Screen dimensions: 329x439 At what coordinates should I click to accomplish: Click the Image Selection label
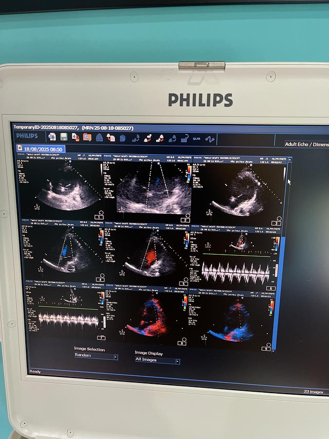tap(89, 349)
